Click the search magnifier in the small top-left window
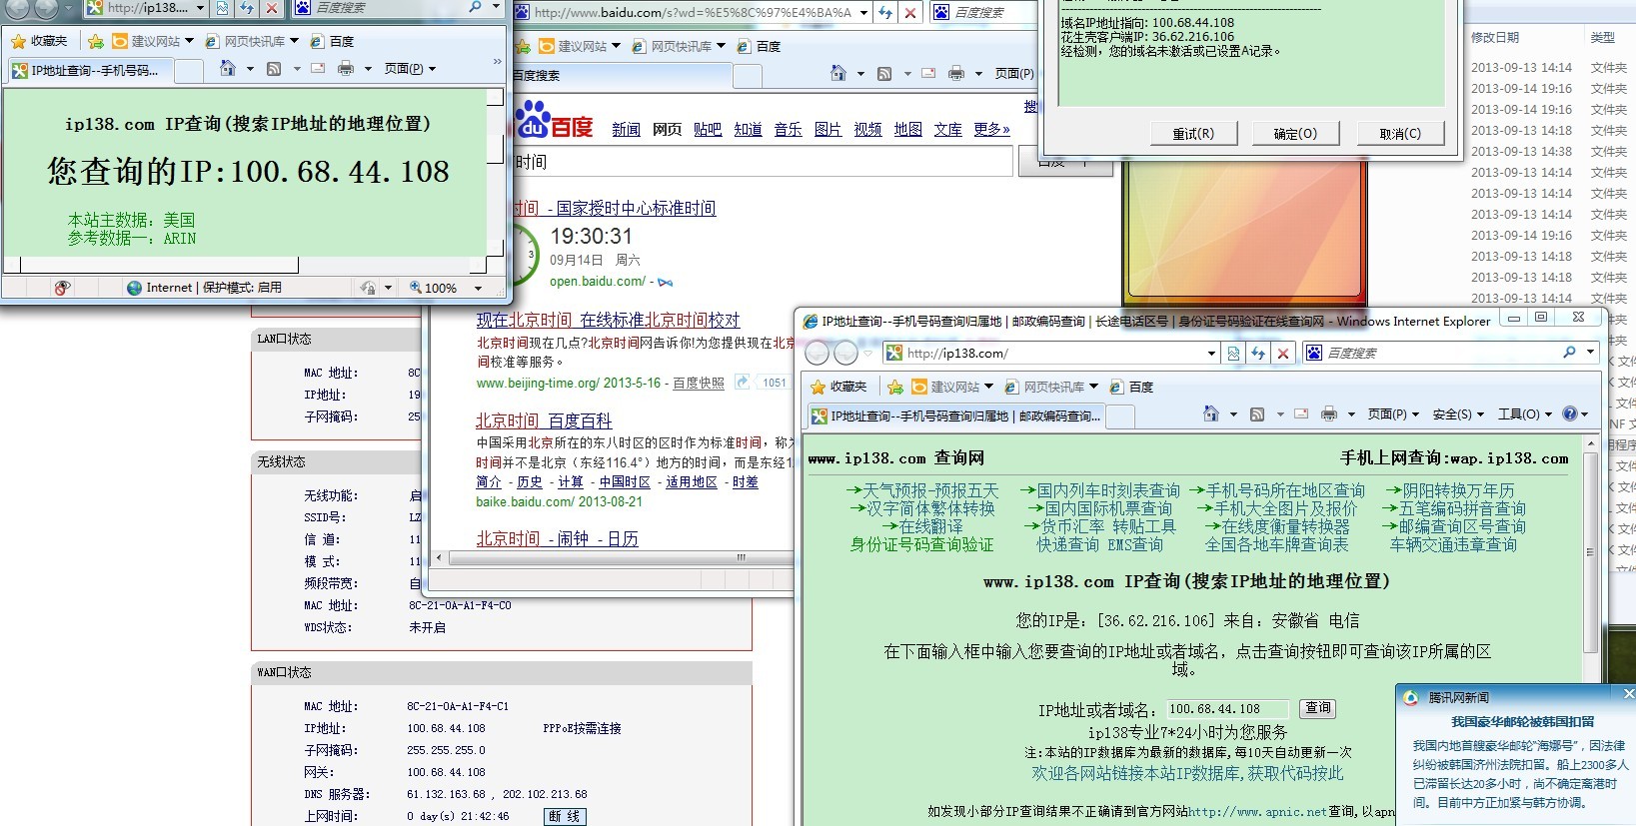The width and height of the screenshot is (1636, 826). coord(476,7)
